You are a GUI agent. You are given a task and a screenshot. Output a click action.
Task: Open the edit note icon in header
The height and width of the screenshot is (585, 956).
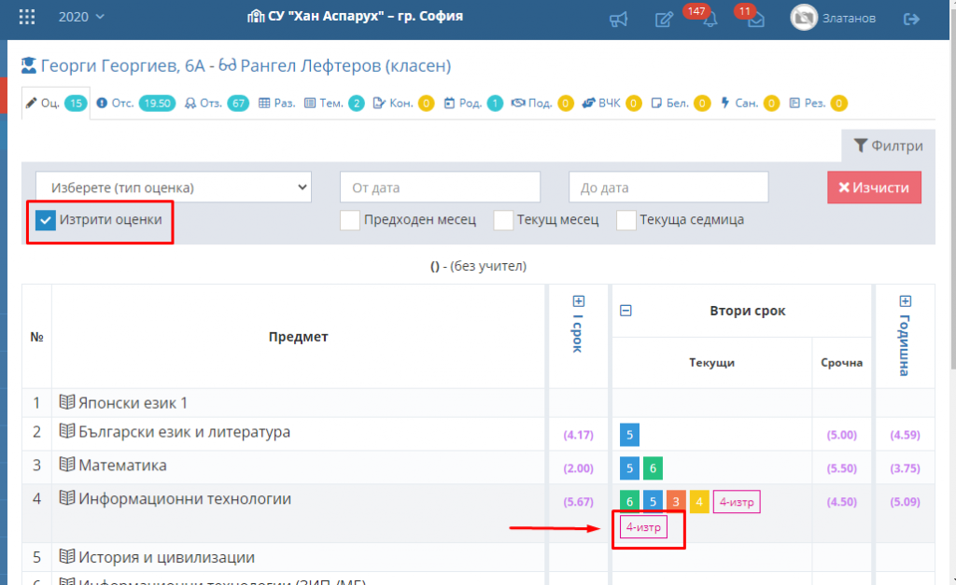[x=664, y=19]
